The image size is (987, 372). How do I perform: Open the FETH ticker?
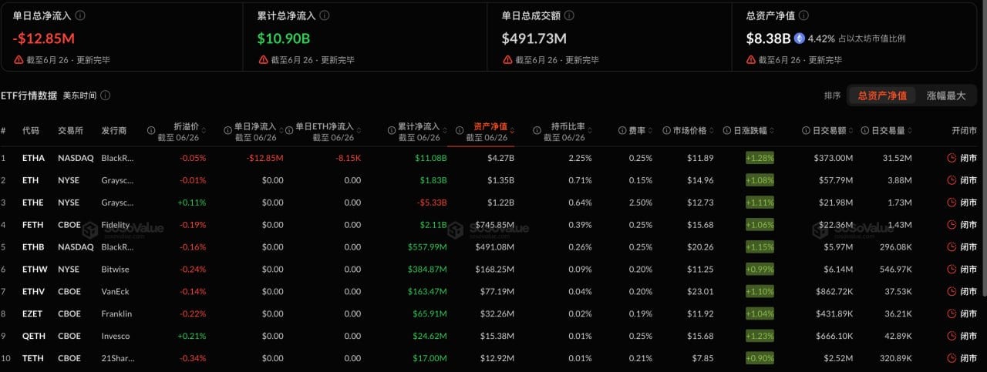(x=33, y=225)
